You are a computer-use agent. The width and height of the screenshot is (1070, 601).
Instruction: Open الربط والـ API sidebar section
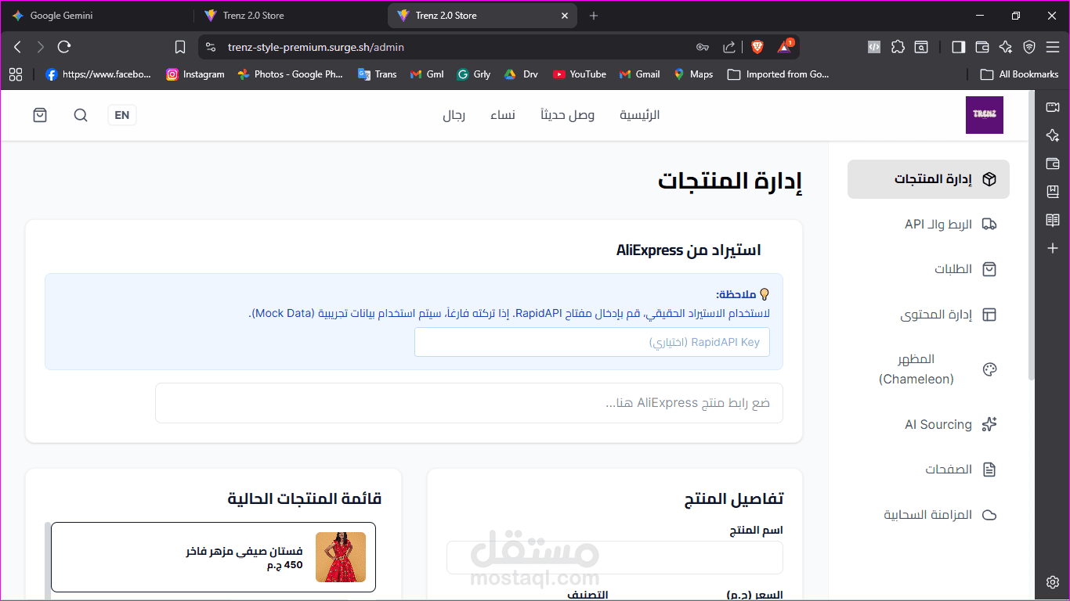928,225
